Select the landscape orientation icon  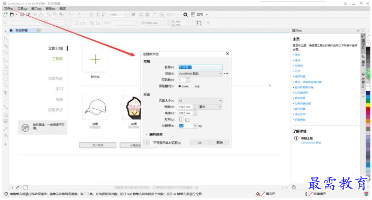point(187,120)
